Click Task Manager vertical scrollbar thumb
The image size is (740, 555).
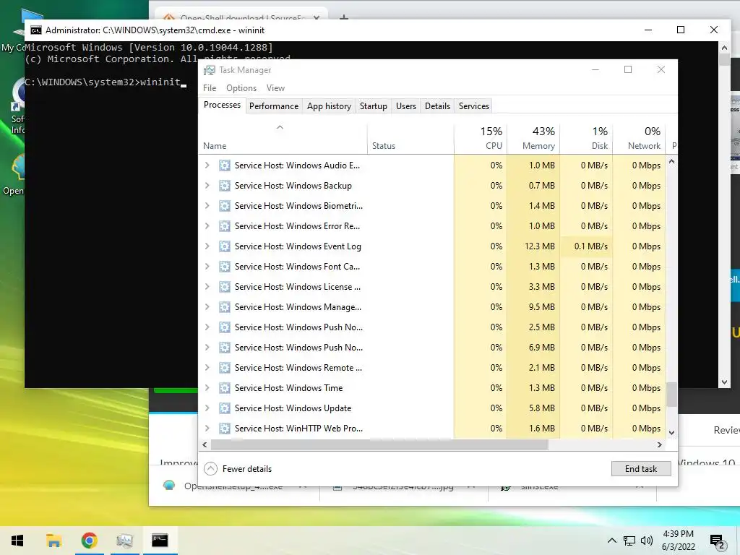[671, 394]
